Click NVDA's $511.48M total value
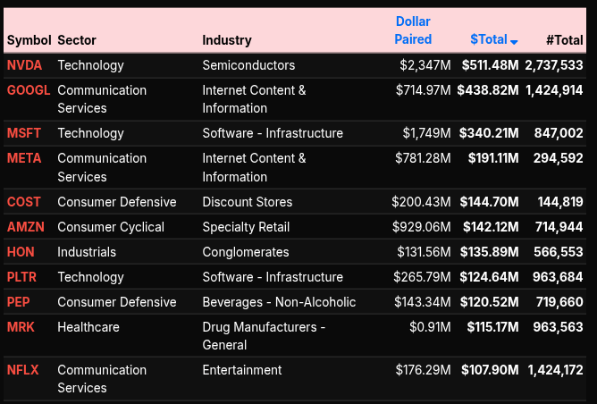Screen dimensions: 597x404 click(490, 65)
